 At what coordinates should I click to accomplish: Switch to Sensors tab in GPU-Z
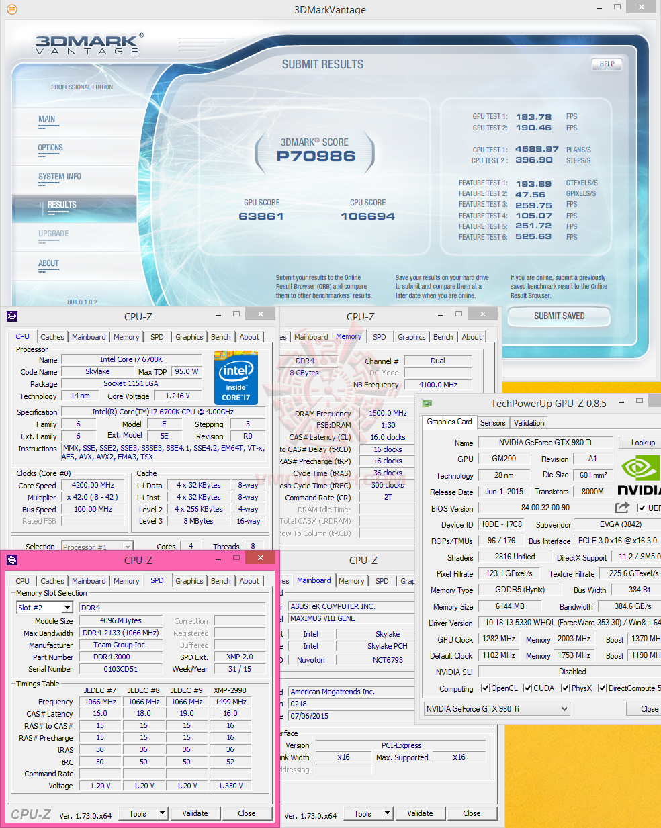(492, 423)
